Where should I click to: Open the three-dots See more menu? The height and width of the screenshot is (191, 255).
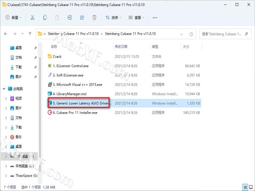point(155,18)
